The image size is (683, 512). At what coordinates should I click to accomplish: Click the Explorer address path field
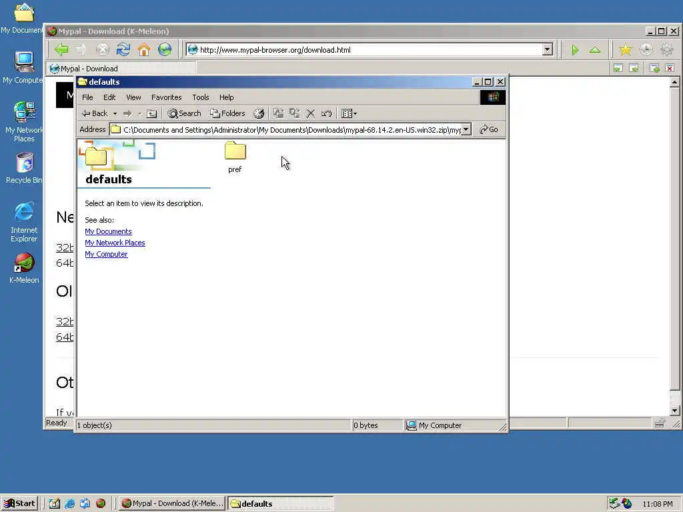pyautogui.click(x=286, y=130)
